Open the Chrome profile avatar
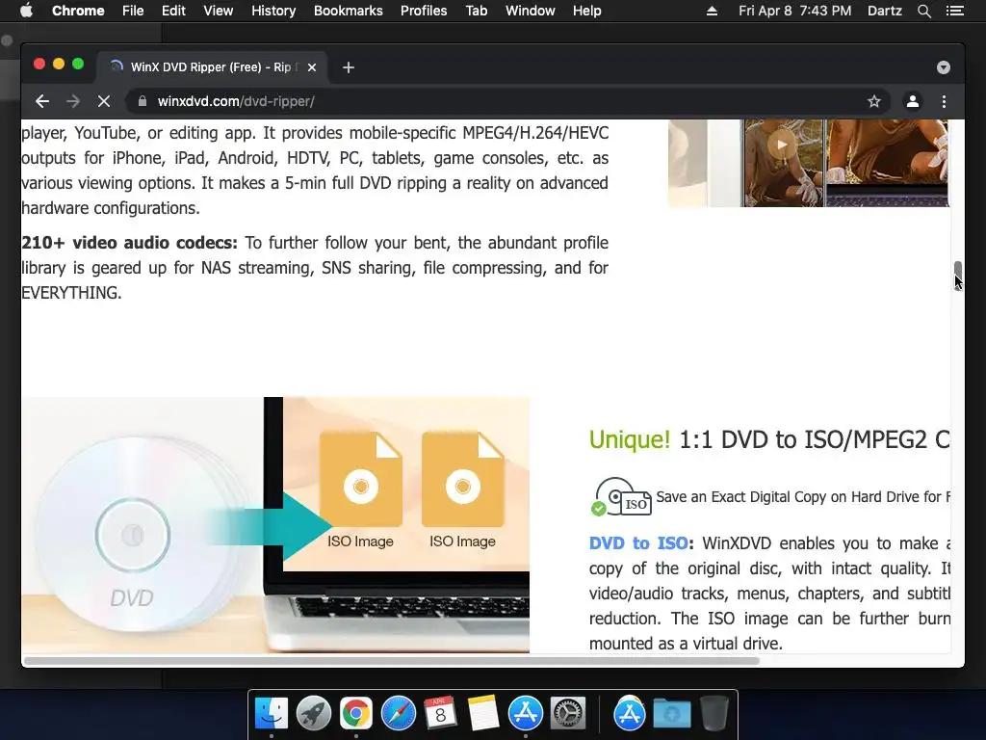 click(913, 101)
